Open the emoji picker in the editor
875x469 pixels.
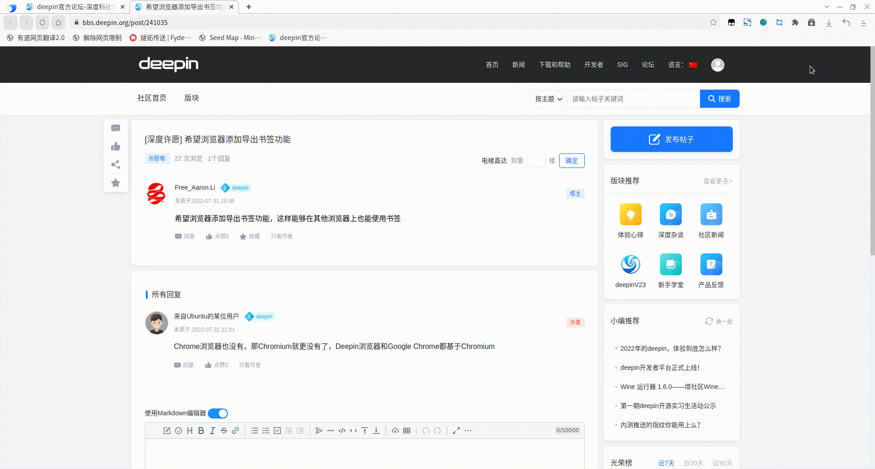(178, 430)
